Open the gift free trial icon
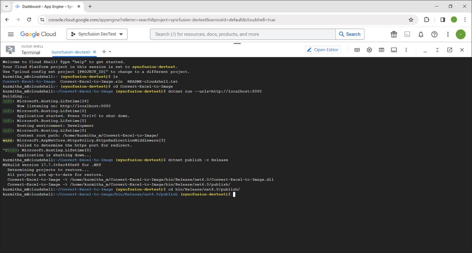Screen dimensions: 472x253 [x=394, y=34]
